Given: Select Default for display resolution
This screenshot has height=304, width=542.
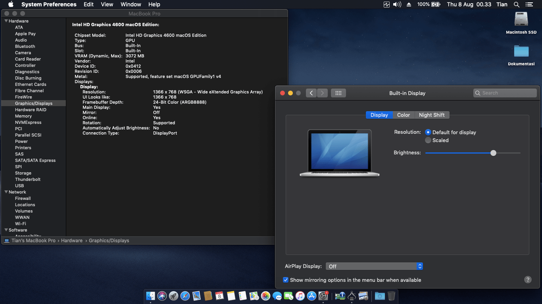Looking at the screenshot, I should pyautogui.click(x=428, y=132).
